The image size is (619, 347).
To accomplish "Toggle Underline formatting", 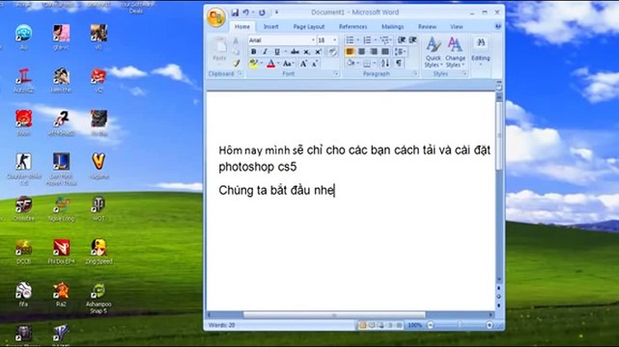I will (277, 52).
